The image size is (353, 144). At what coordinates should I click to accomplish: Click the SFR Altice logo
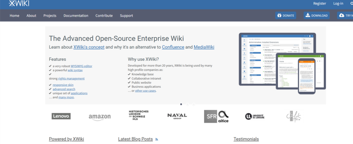click(x=216, y=116)
